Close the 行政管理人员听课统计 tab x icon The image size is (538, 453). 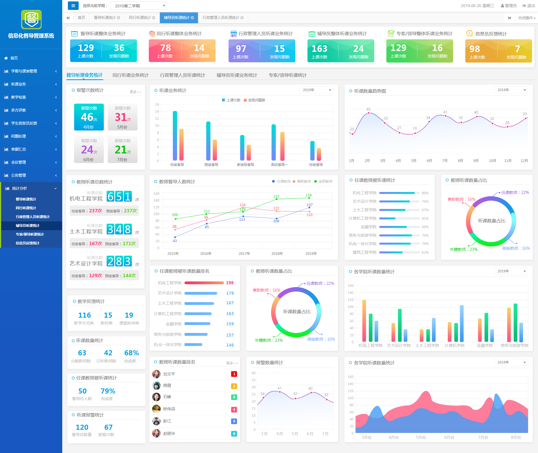[x=242, y=18]
